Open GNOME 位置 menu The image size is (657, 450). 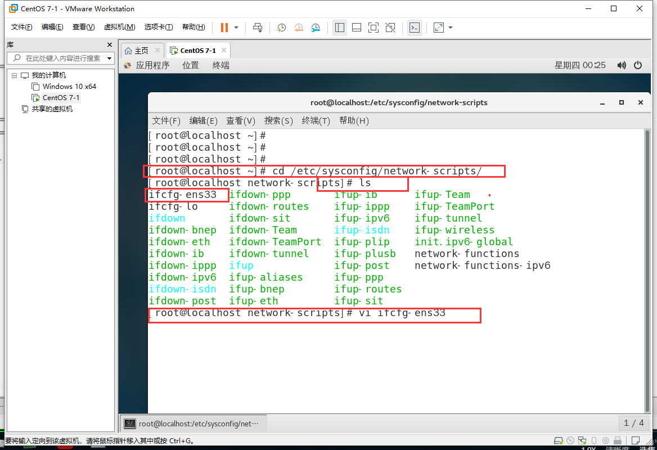(191, 65)
